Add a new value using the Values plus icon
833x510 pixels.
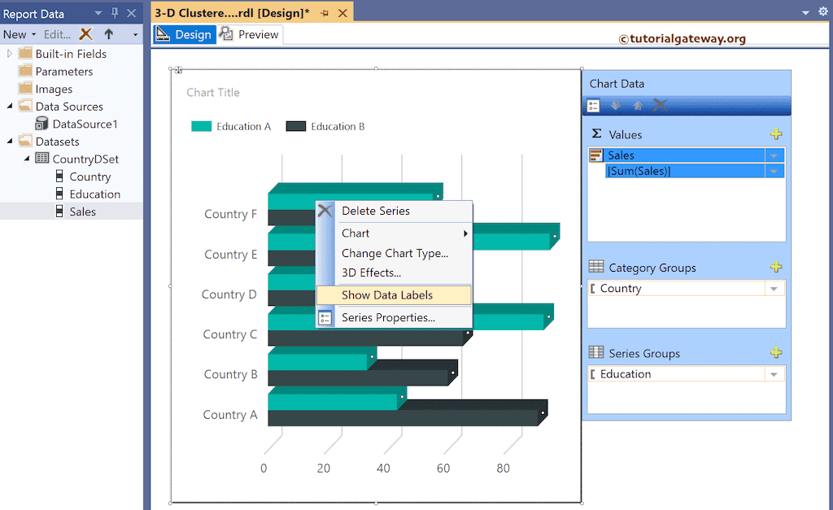click(x=777, y=133)
